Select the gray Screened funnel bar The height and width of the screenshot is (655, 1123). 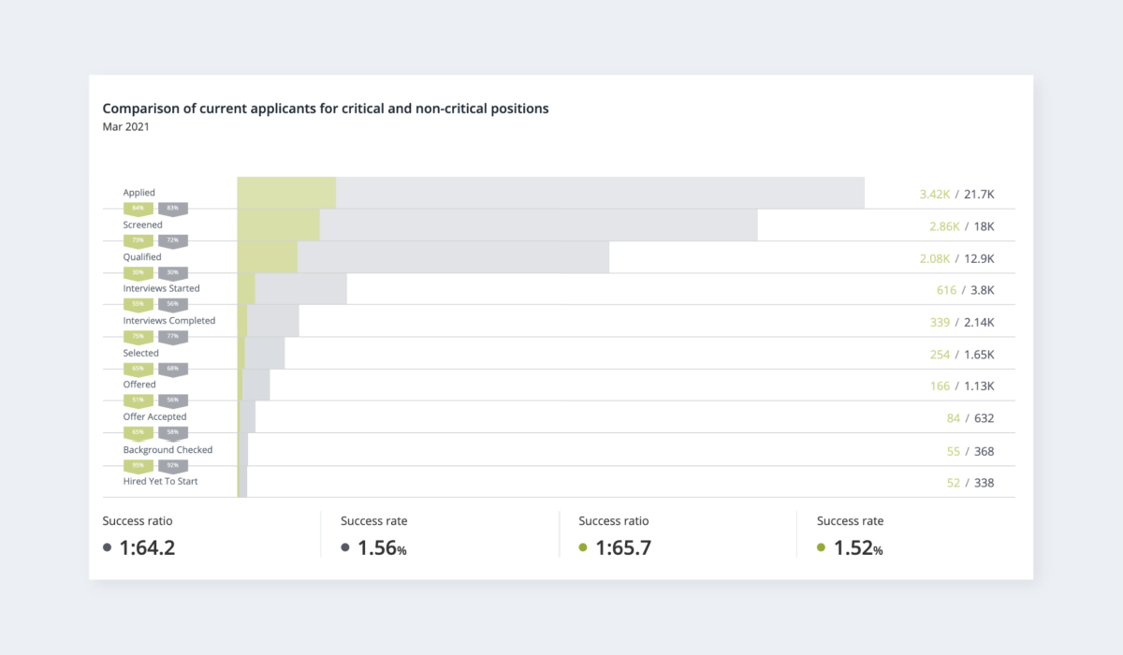click(538, 226)
